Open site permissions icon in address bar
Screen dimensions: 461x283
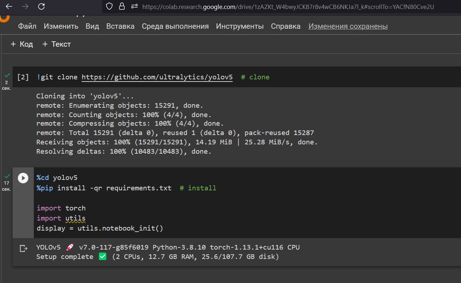coord(134,6)
